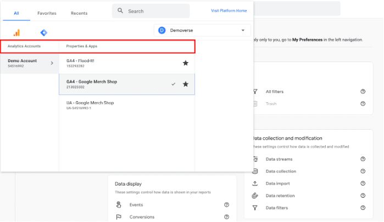384x222 pixels.
Task: Toggle favorite star for GA4 - Flood-It!
Action: pos(186,63)
